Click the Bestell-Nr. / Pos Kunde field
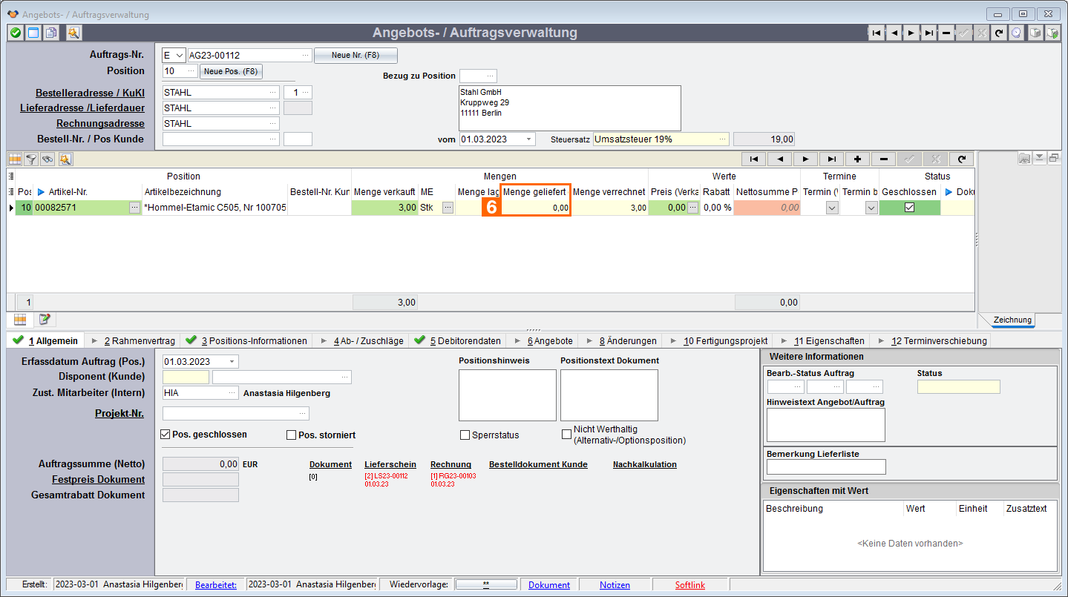This screenshot has width=1068, height=597. (220, 139)
